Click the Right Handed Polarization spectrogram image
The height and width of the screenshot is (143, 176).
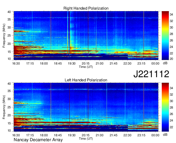[x=86, y=35]
